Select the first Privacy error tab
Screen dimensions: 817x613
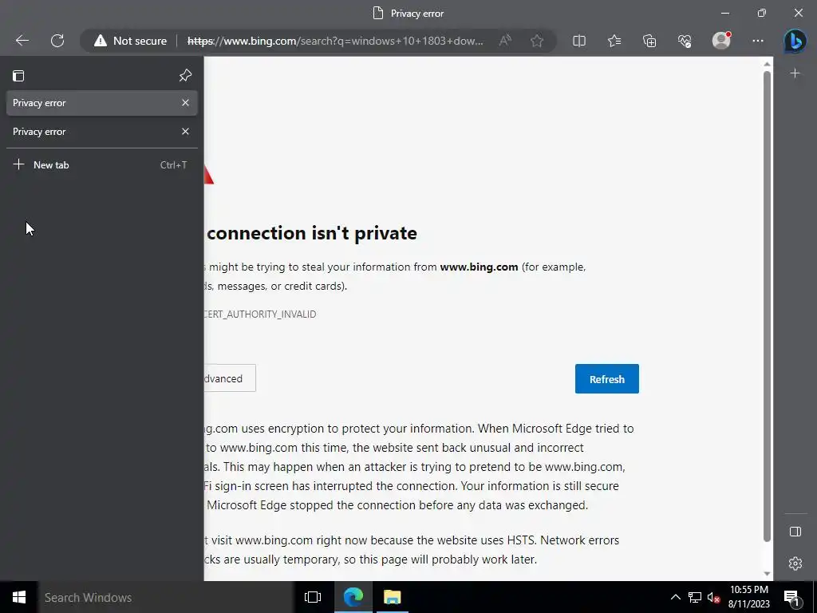click(101, 103)
